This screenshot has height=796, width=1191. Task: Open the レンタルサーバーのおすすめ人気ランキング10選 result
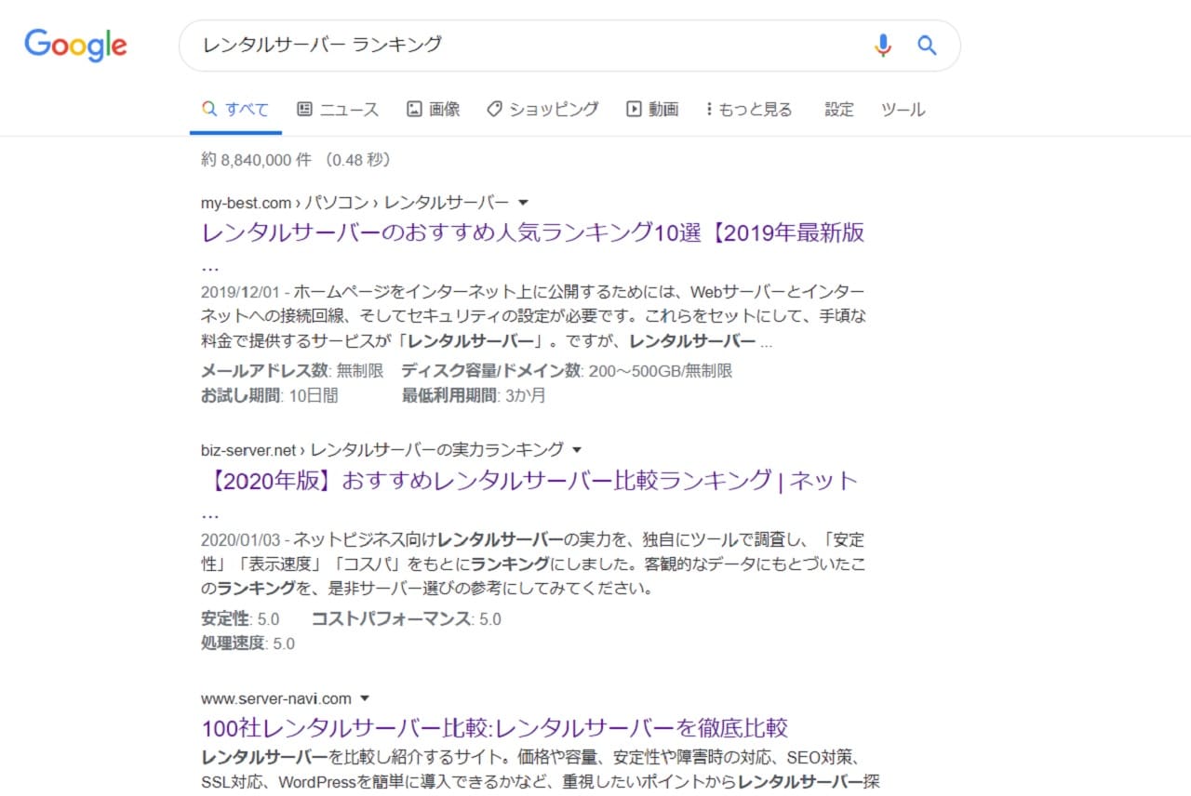532,232
